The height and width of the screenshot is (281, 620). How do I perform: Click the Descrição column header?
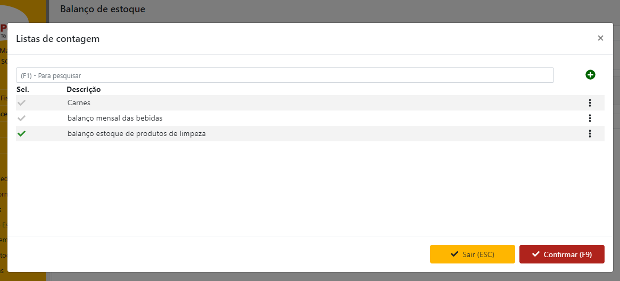click(84, 89)
